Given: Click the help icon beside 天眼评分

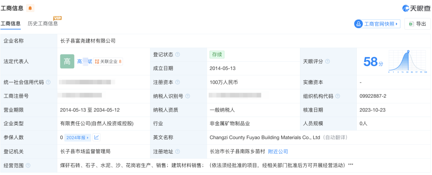Looking at the screenshot, I should click(x=328, y=62).
